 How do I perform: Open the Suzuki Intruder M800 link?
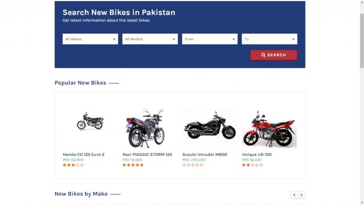(x=205, y=154)
